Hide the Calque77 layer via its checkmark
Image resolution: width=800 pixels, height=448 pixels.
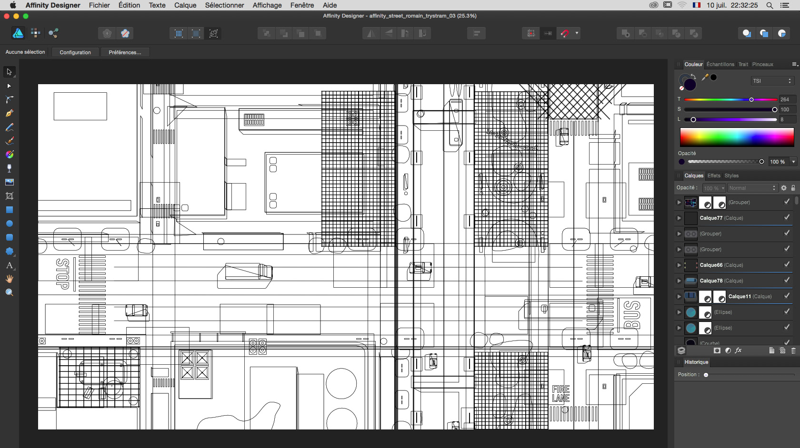pyautogui.click(x=787, y=217)
